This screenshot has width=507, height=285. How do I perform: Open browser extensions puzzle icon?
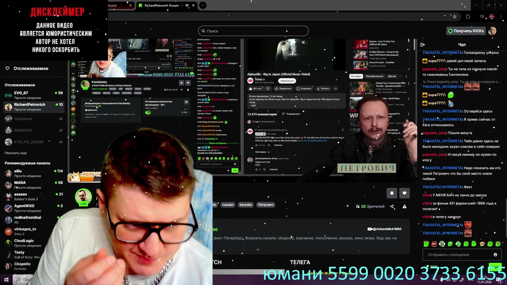click(x=468, y=17)
